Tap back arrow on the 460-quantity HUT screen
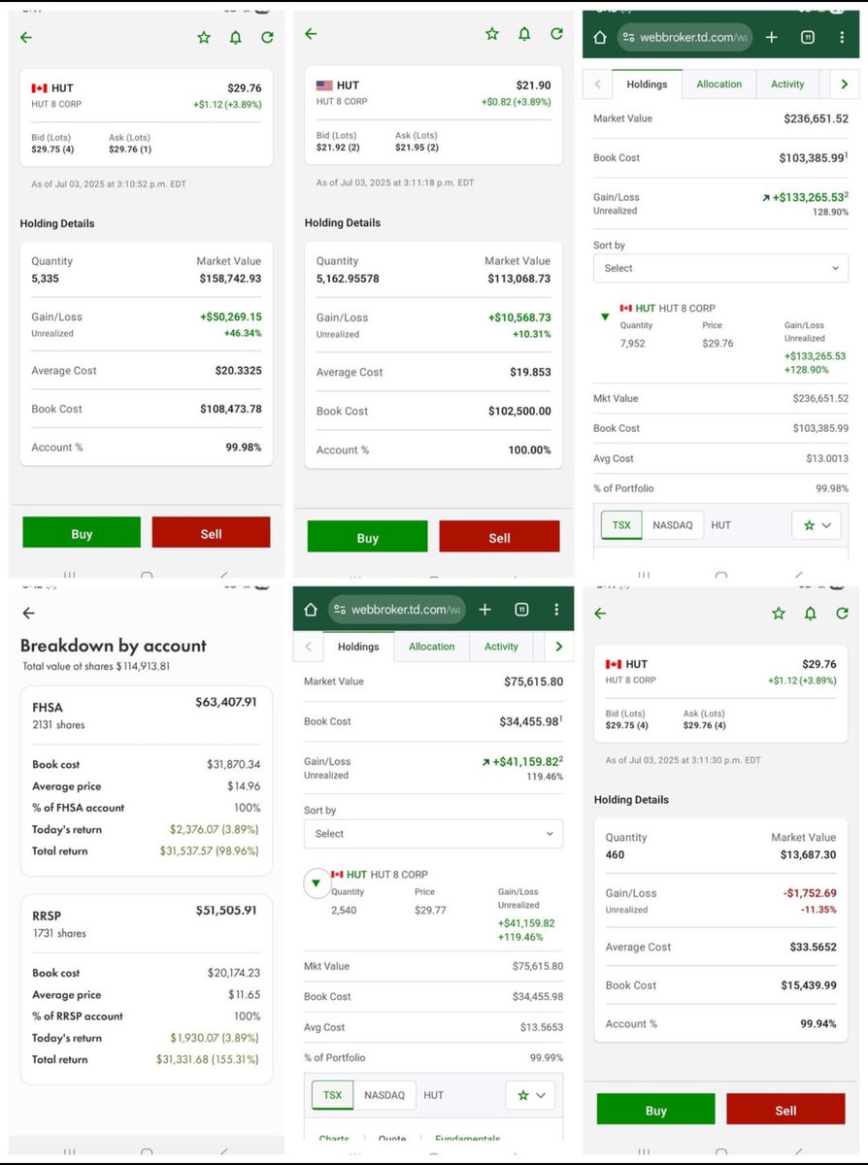Viewport: 868px width, 1165px height. click(600, 614)
